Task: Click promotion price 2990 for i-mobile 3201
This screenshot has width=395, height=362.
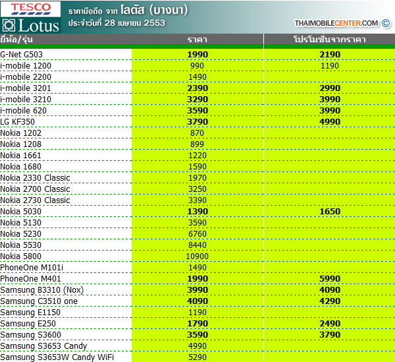Action: [x=330, y=88]
